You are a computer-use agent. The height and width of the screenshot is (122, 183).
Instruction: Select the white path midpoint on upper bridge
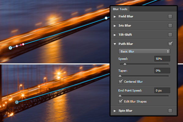106,18
